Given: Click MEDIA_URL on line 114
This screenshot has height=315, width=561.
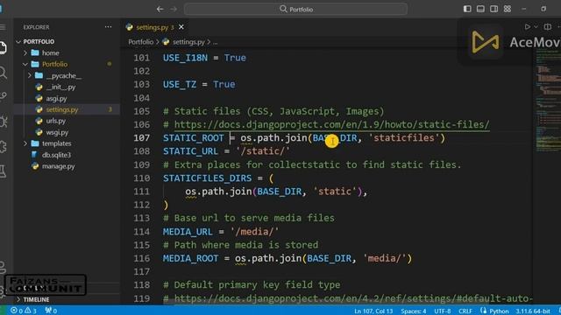Looking at the screenshot, I should coord(188,232).
